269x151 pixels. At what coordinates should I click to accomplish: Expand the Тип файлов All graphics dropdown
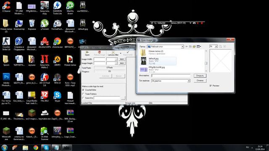(189, 81)
